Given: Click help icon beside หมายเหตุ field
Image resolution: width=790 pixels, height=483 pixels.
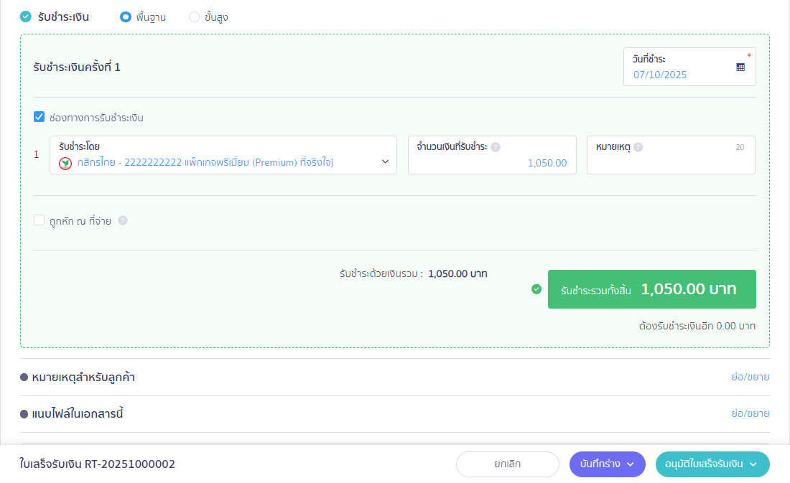Looking at the screenshot, I should click(x=638, y=147).
